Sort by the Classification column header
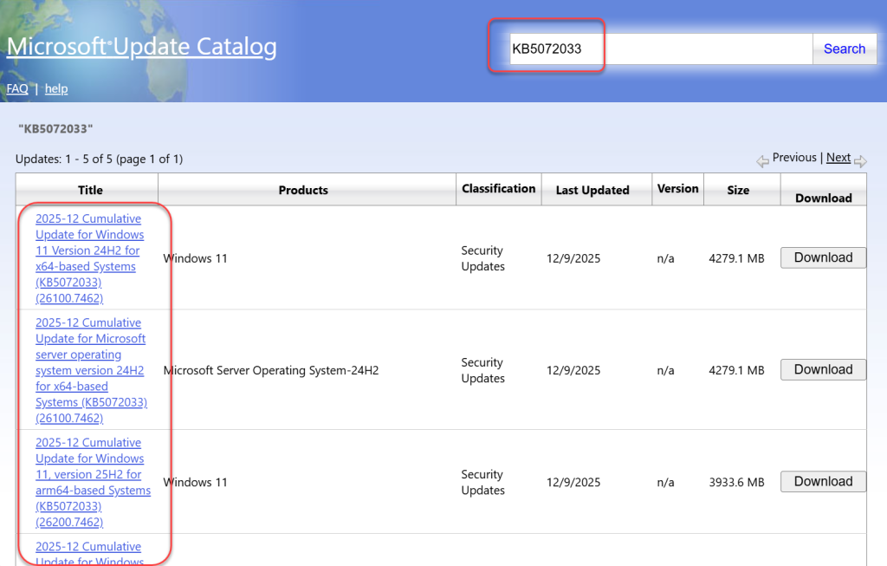This screenshot has width=887, height=566. pyautogui.click(x=498, y=188)
